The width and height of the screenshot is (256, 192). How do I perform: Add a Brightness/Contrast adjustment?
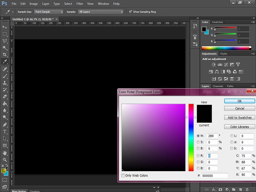point(214,65)
